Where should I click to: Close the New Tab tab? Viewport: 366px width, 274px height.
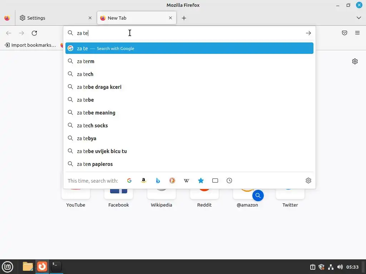click(170, 18)
